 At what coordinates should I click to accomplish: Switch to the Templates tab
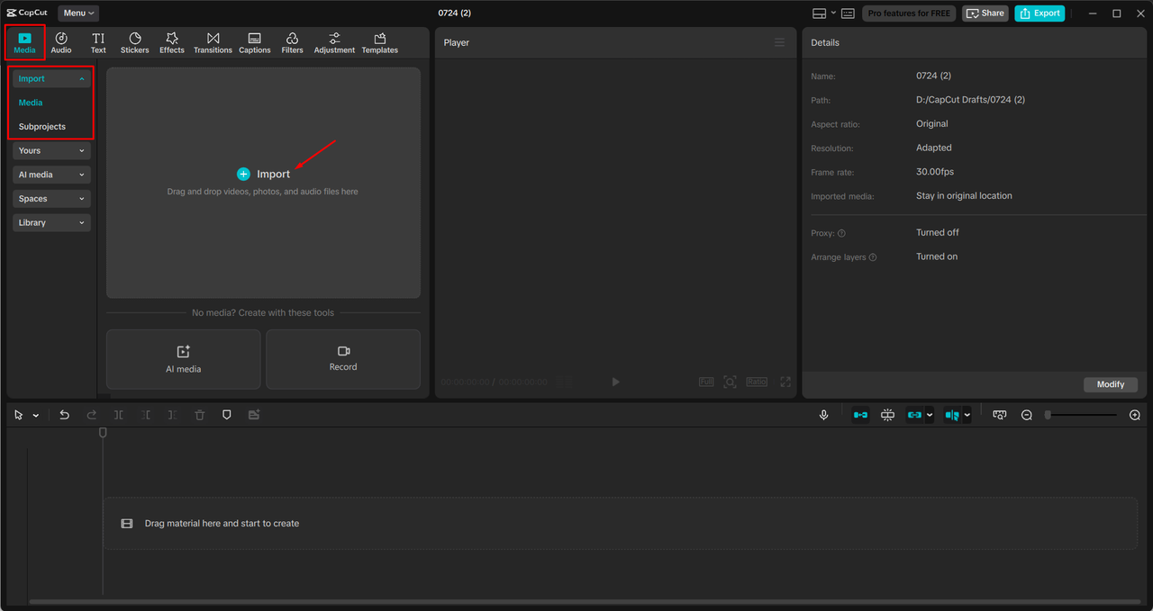(x=379, y=42)
